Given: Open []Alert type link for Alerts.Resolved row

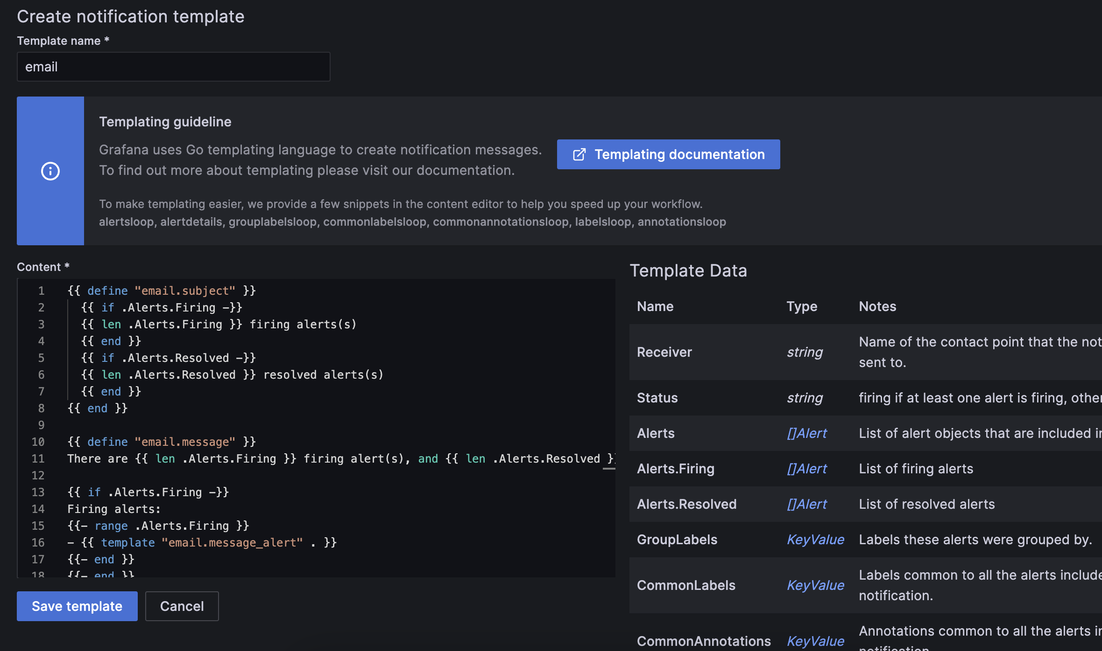Looking at the screenshot, I should (806, 504).
